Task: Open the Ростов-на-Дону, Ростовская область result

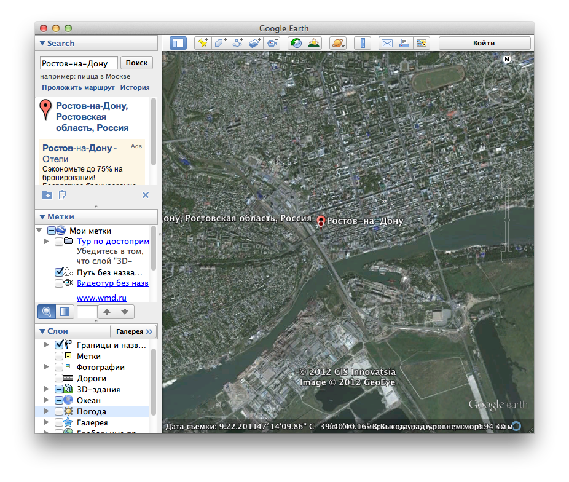Action: [92, 117]
